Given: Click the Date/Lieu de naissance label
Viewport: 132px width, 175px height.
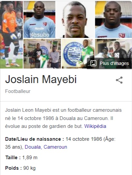Looking at the screenshot, I should (34, 139).
